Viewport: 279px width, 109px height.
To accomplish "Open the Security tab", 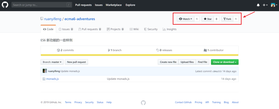I will click(151, 29).
